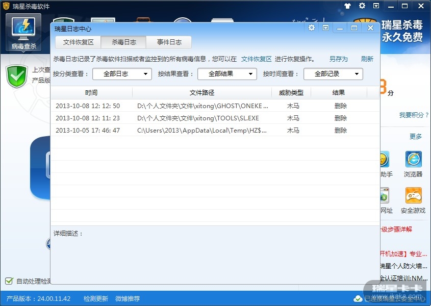Viewport: 431px width, 306px height.
Task: Click the Rising lion logo icon
Action: coord(6,6)
